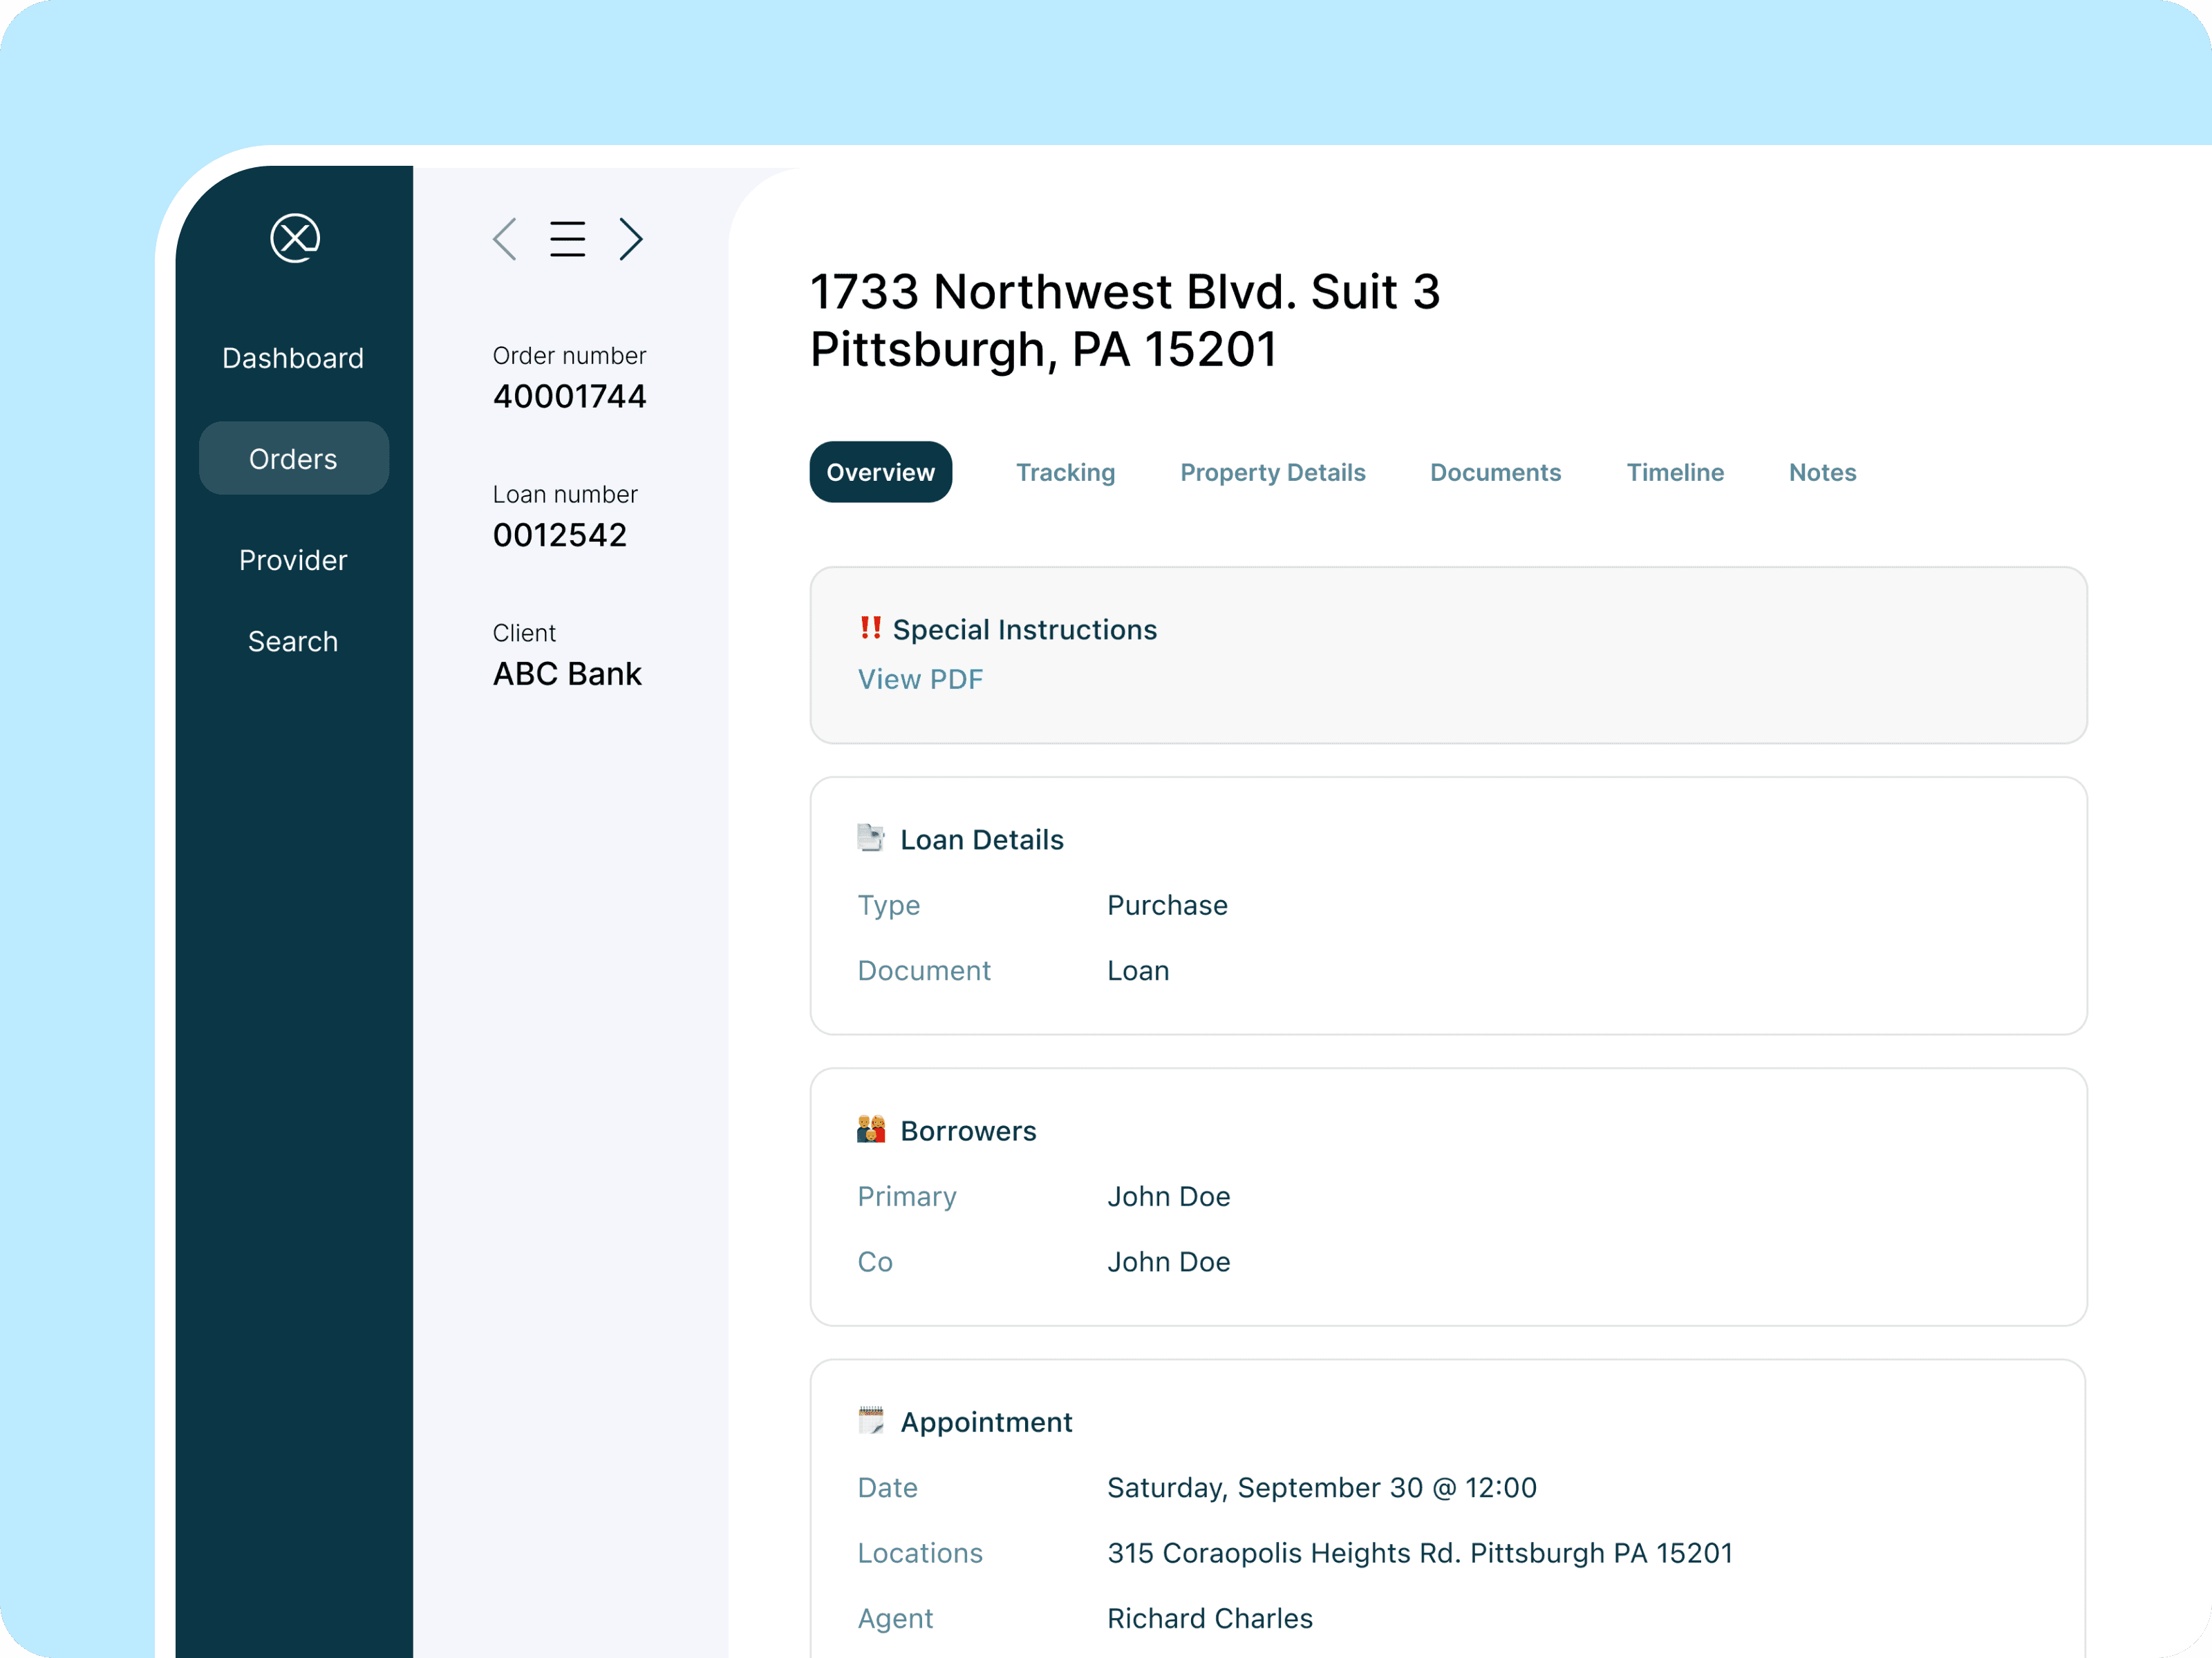Click the red exclamation Special Instructions icon
The image size is (2212, 1658).
click(x=870, y=627)
